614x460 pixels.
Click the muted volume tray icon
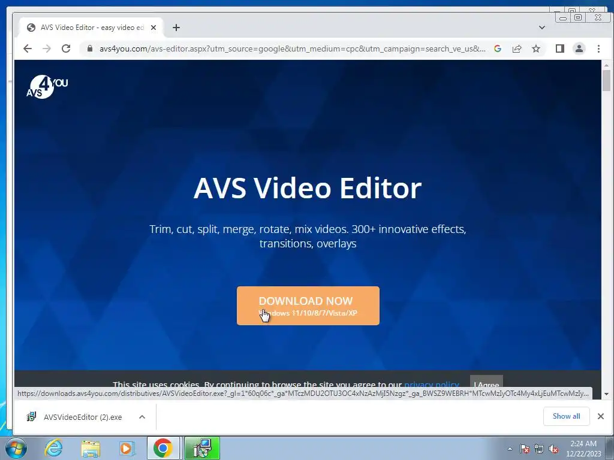point(553,449)
